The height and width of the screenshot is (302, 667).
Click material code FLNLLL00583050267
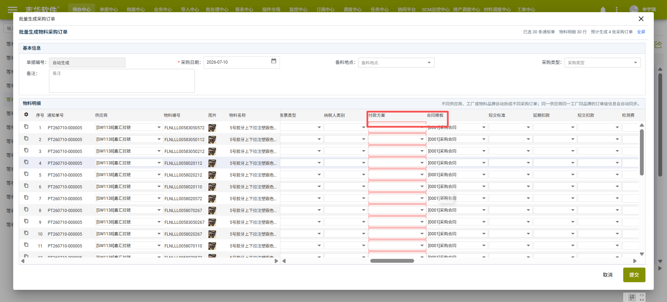[184, 222]
